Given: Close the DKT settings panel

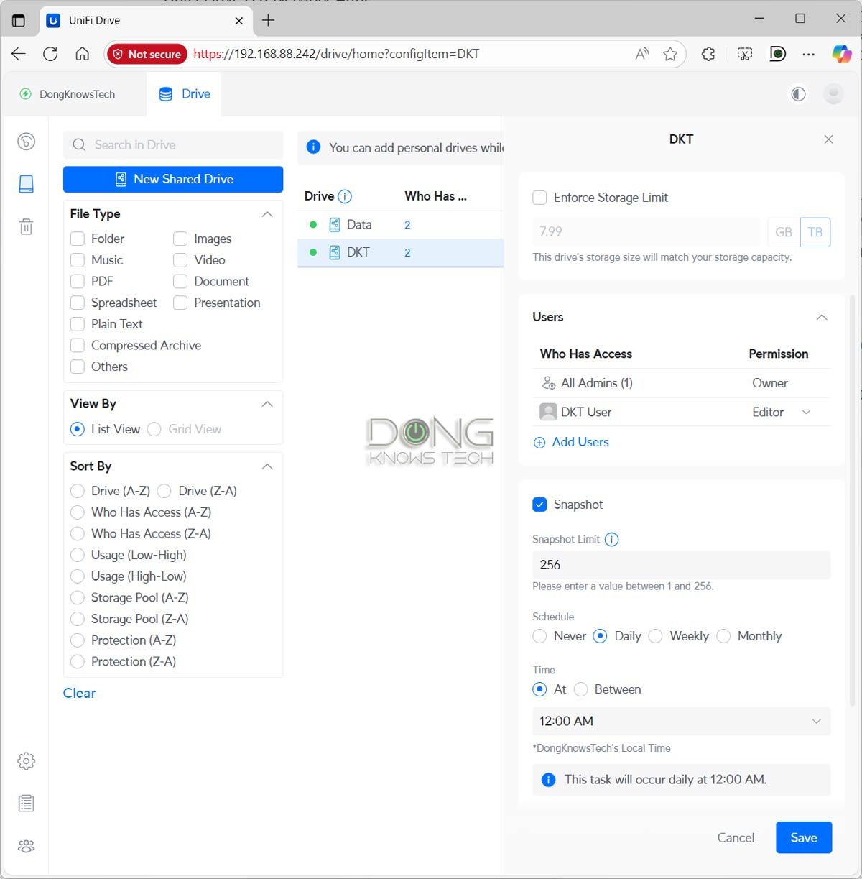Looking at the screenshot, I should pyautogui.click(x=828, y=139).
